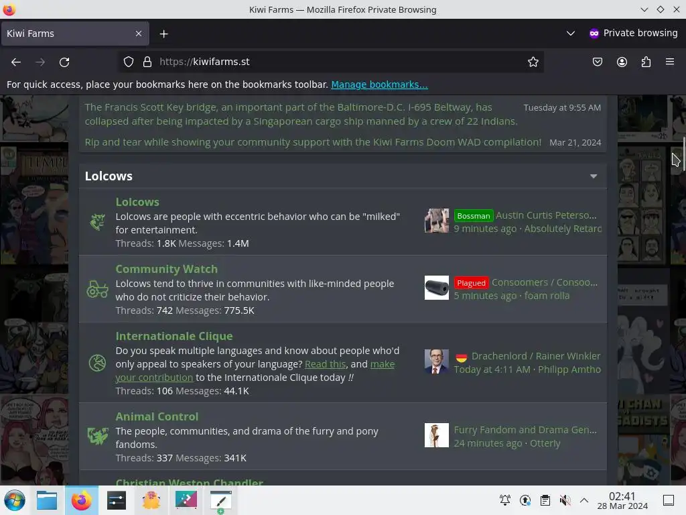The image size is (686, 515).
Task: Click the window title bar dropdown chevron
Action: pos(644,9)
